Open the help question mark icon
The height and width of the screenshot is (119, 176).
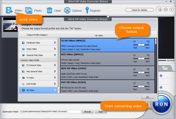[x=171, y=10]
